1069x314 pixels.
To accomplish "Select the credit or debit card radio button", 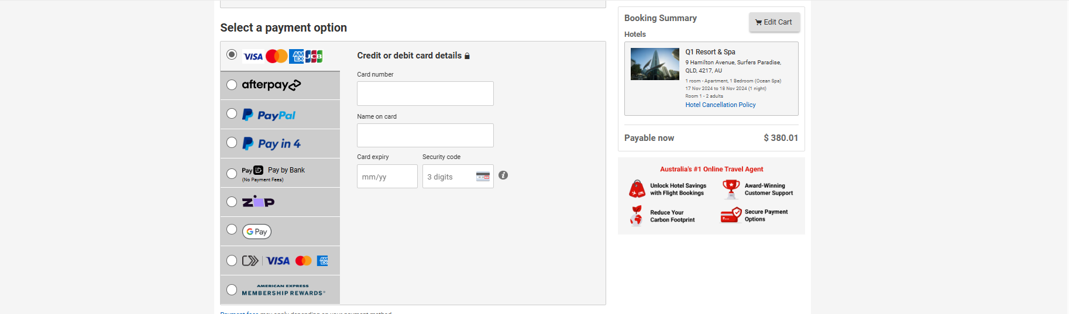I will pos(232,54).
